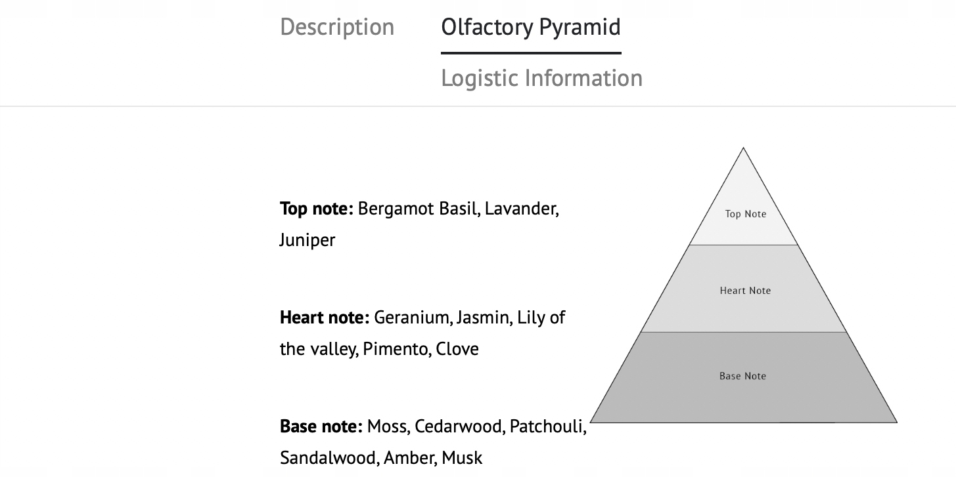This screenshot has height=477, width=956.
Task: Select the Olfactory Pyramid tab
Action: pos(531,27)
